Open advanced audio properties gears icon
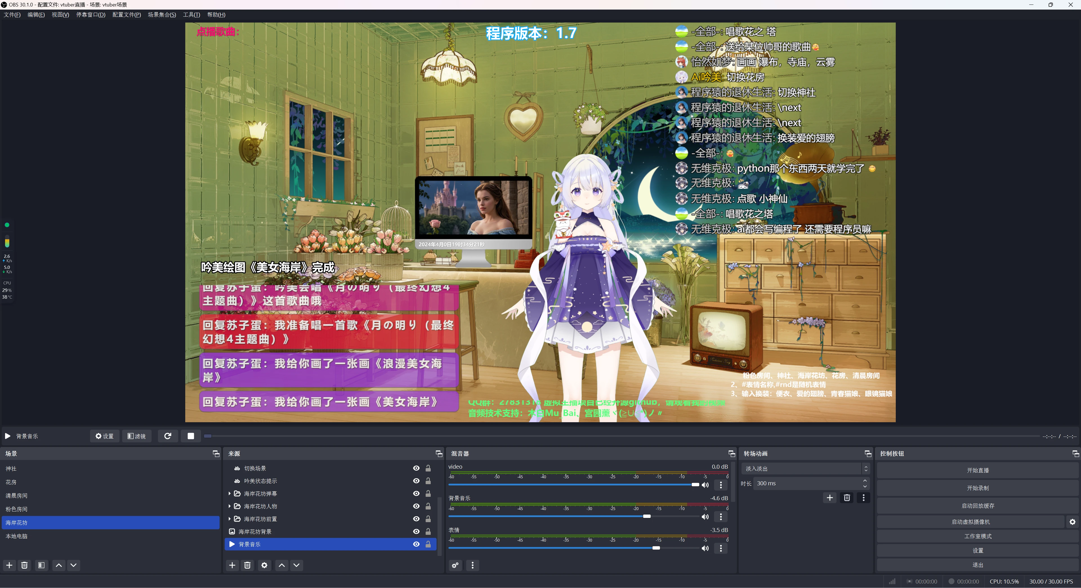Screen dimensions: 1081x588 tap(455, 565)
